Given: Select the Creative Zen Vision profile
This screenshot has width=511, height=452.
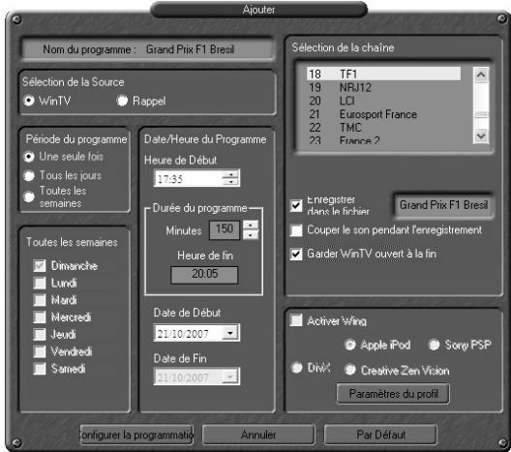Looking at the screenshot, I should pos(350,370).
